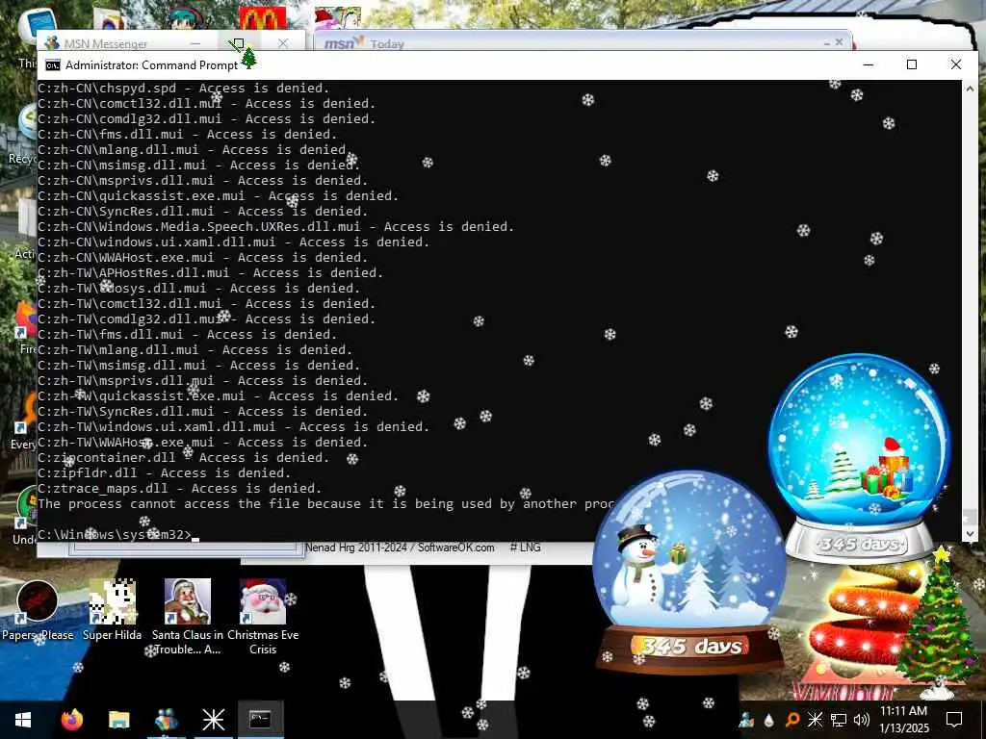Open the volume control tray icon
This screenshot has height=739, width=986.
point(862,720)
